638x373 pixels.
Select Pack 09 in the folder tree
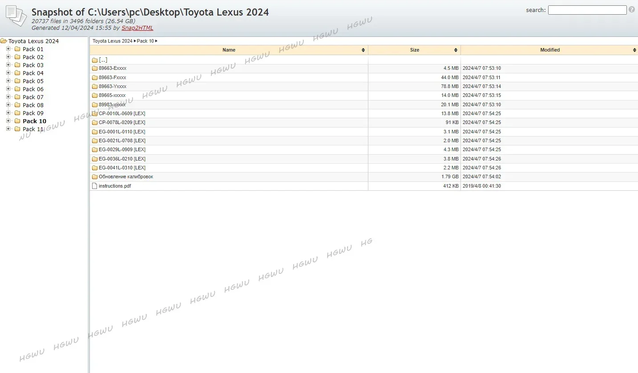click(33, 113)
